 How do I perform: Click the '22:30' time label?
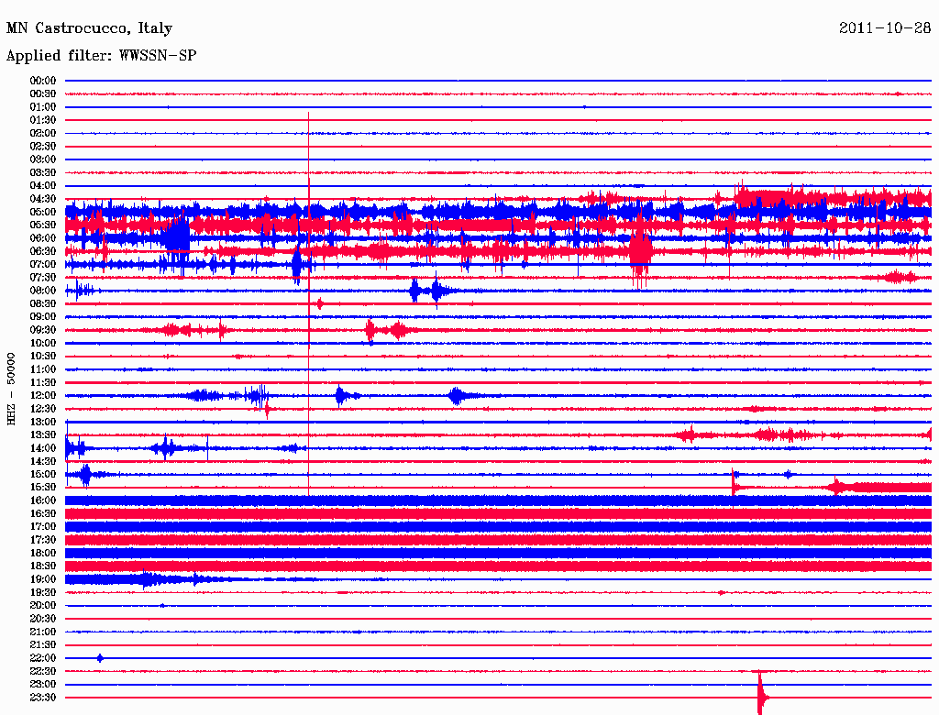tap(43, 671)
